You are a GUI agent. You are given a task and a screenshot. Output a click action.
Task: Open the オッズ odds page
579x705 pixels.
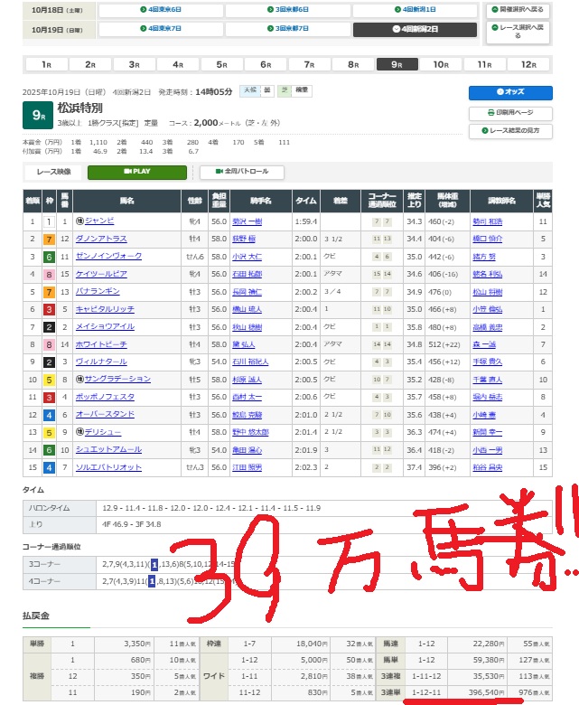[x=510, y=92]
